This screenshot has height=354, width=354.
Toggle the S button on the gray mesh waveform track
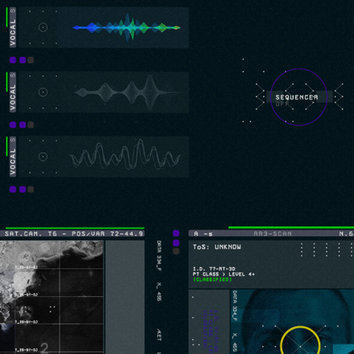pos(13,75)
